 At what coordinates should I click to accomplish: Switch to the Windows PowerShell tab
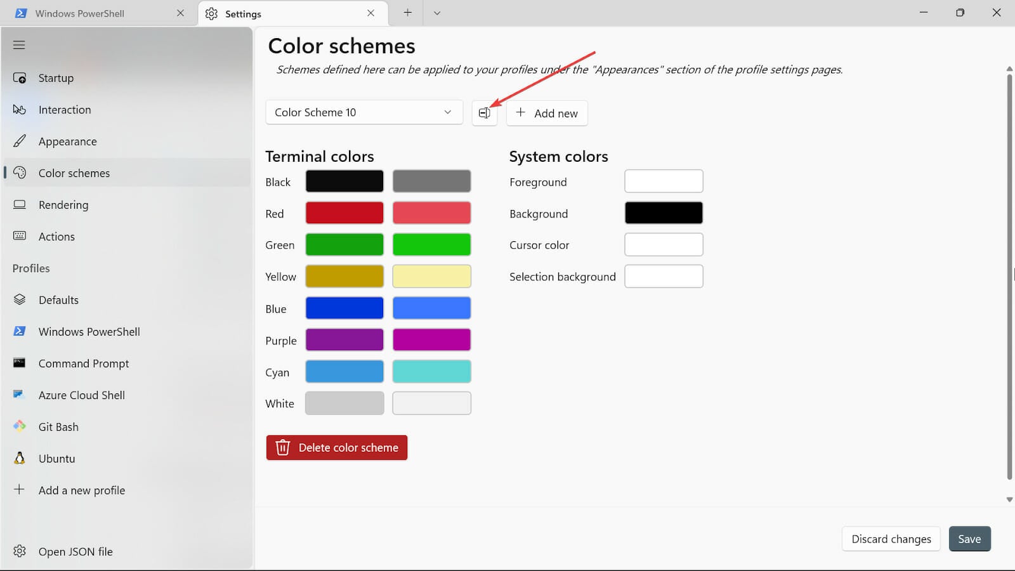pos(79,13)
